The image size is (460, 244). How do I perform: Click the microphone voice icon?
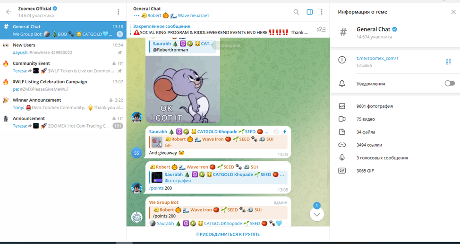(x=342, y=158)
